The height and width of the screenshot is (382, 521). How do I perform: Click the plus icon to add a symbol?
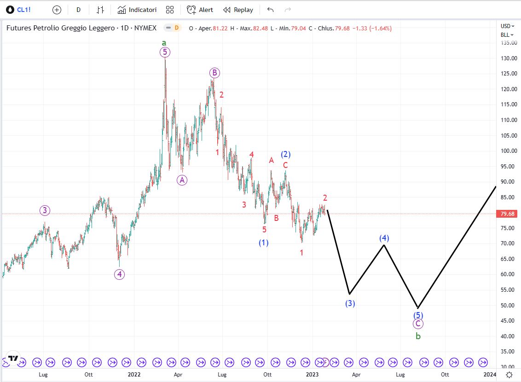pyautogui.click(x=57, y=10)
